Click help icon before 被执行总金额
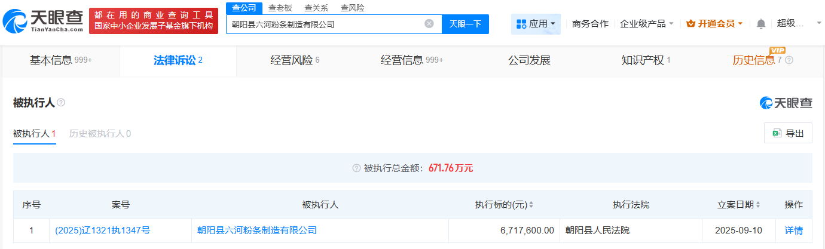Image resolution: width=825 pixels, height=249 pixels. pyautogui.click(x=356, y=168)
